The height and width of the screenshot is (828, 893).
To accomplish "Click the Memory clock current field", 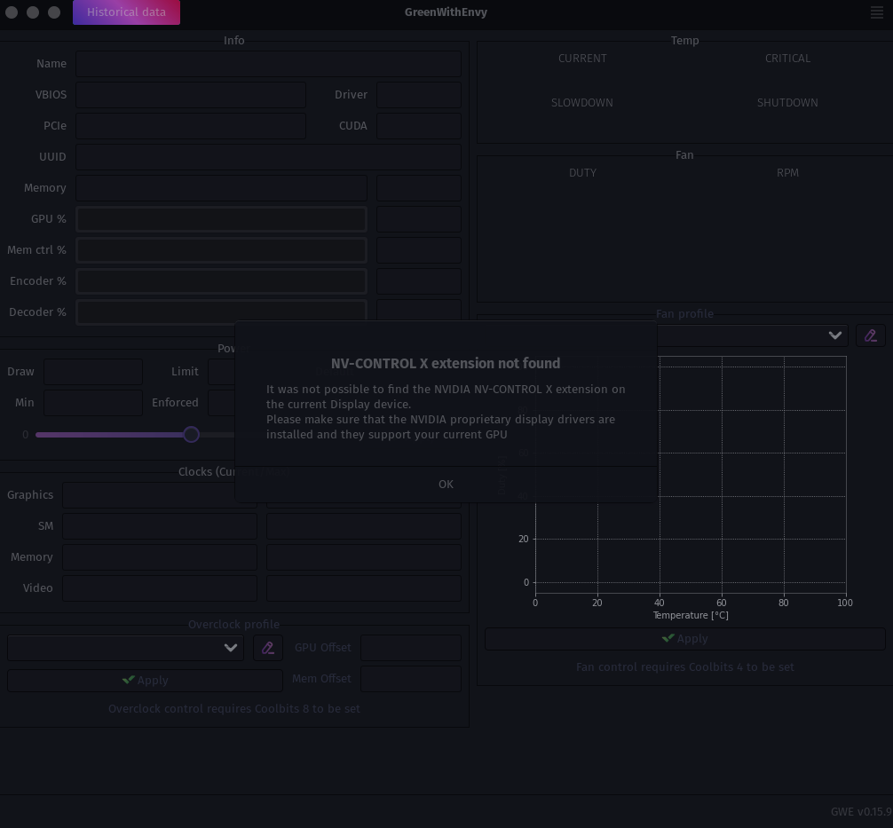I will point(160,557).
